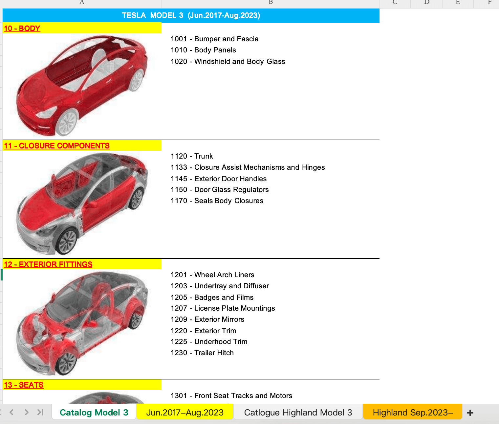Click '1203 - Undertray and Diffuser' text

pos(220,286)
